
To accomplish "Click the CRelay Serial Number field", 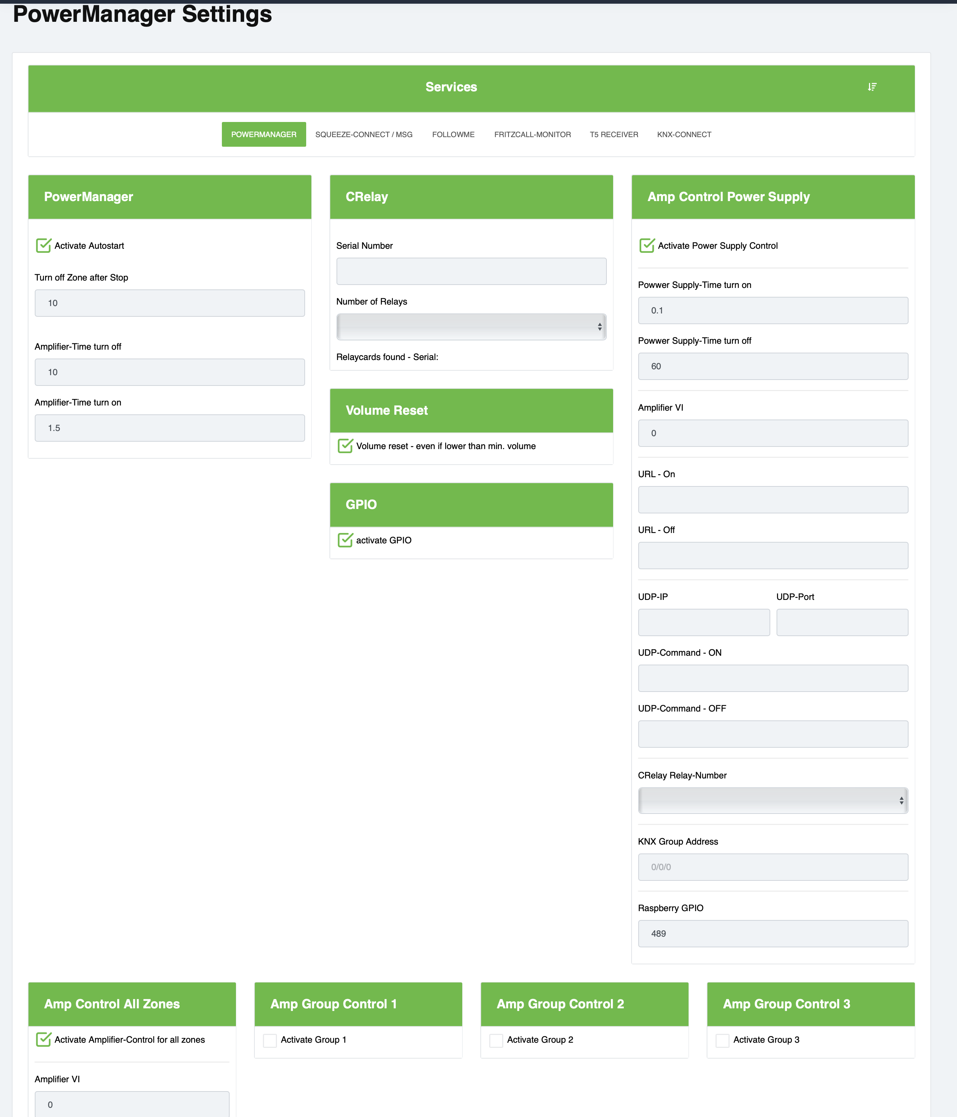I will click(471, 271).
